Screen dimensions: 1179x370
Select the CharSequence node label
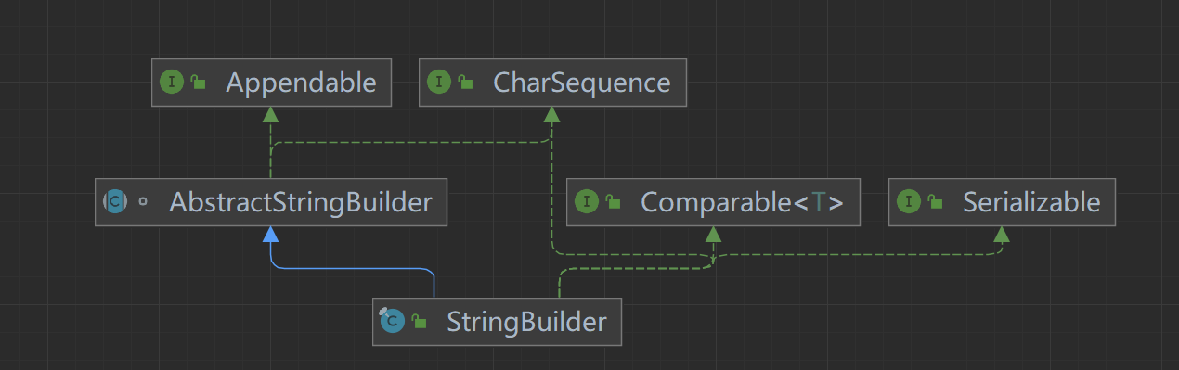581,82
